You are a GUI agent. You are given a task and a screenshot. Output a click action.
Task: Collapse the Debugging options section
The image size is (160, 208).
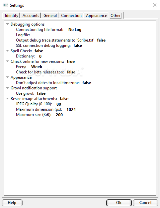pyautogui.click(x=8, y=24)
